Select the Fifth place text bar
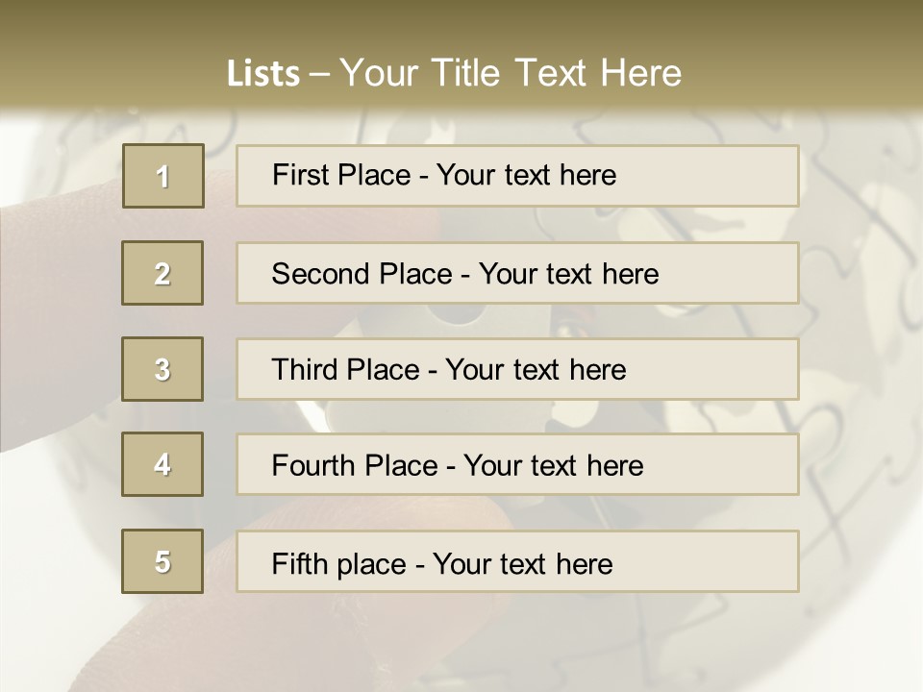The width and height of the screenshot is (923, 692). point(517,561)
